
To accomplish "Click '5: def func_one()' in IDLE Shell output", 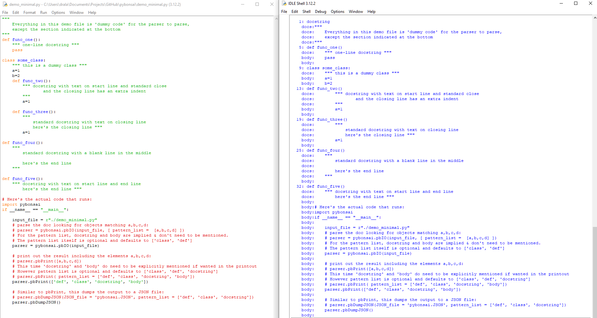I will point(321,48).
